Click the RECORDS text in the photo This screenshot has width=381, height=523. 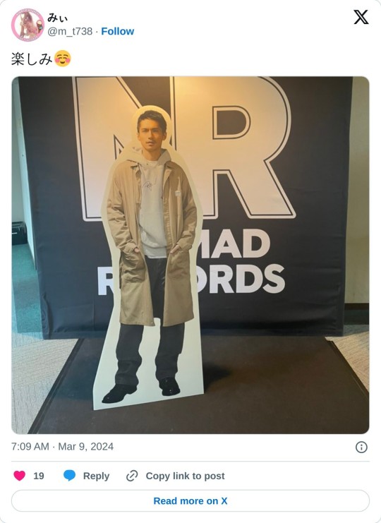(x=192, y=279)
